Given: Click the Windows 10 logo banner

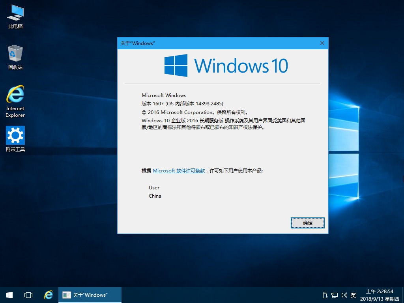Looking at the screenshot, I should [226, 65].
